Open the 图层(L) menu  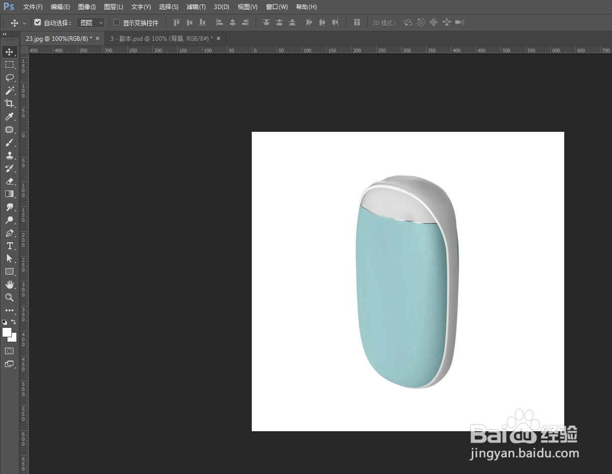click(113, 7)
